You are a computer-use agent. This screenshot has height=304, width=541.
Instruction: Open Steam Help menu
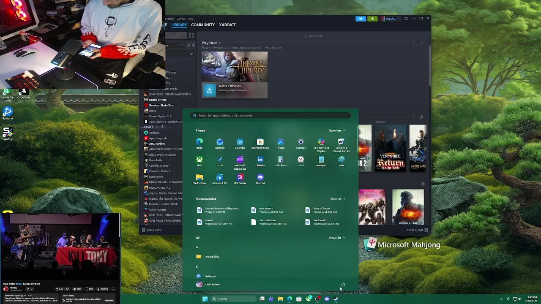pos(191,19)
